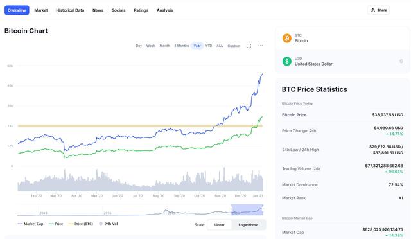The width and height of the screenshot is (411, 239).
Task: Switch scale to Logarithmic
Action: [249, 225]
